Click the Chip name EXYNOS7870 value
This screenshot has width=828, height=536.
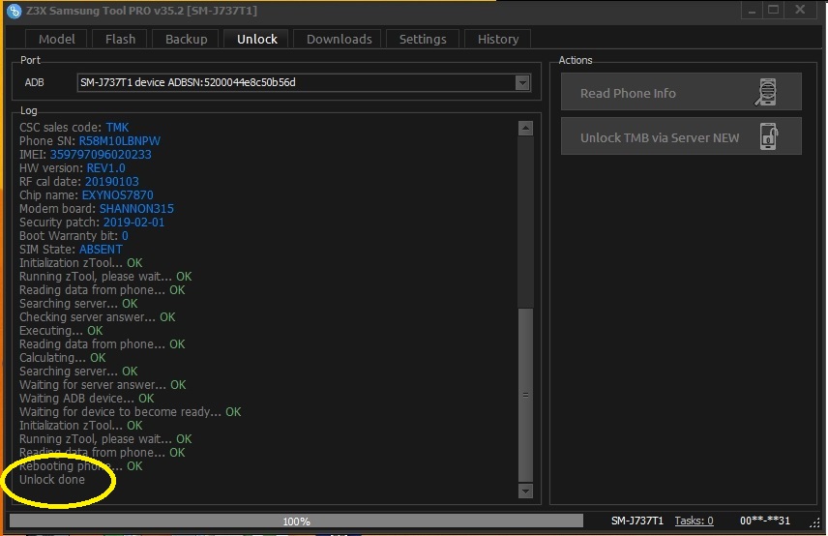[117, 194]
